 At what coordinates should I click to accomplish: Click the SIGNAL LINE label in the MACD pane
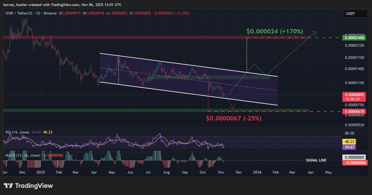point(315,160)
